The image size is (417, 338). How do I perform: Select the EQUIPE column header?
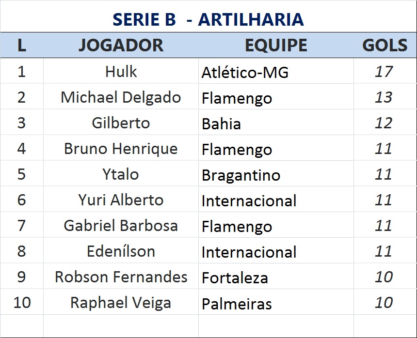[x=275, y=45]
